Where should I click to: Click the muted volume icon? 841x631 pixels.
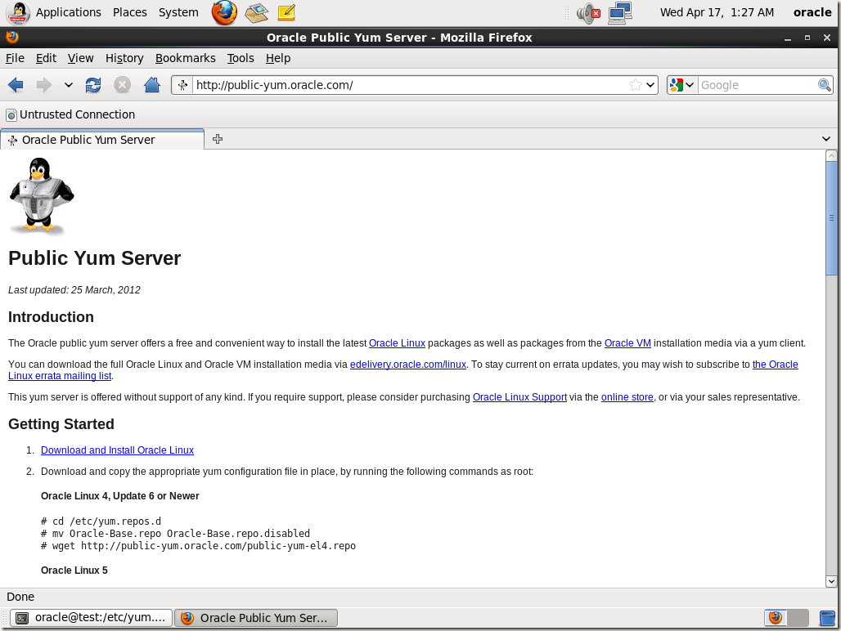[588, 13]
